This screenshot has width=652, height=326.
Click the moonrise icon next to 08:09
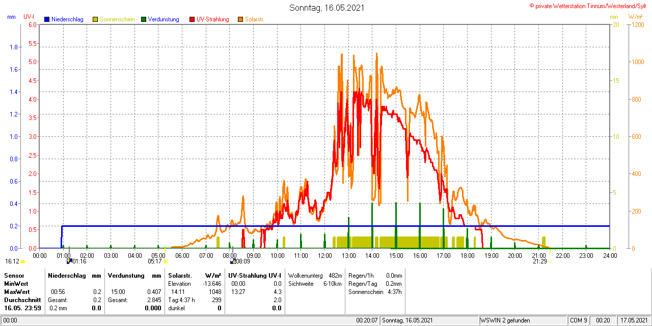[233, 261]
